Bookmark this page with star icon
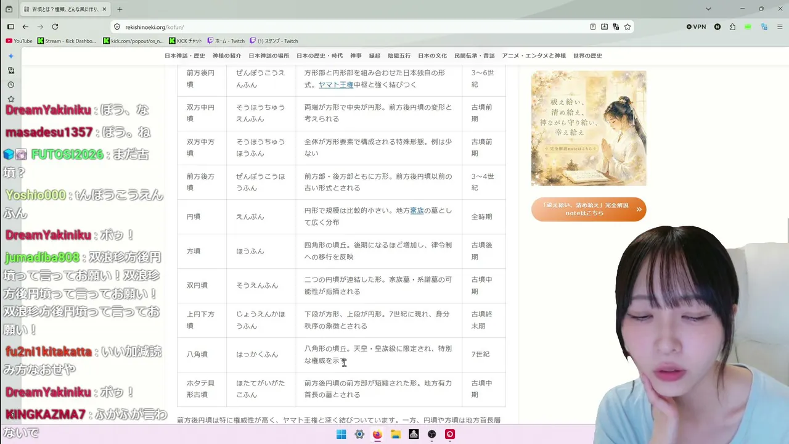The height and width of the screenshot is (444, 789). click(x=628, y=27)
